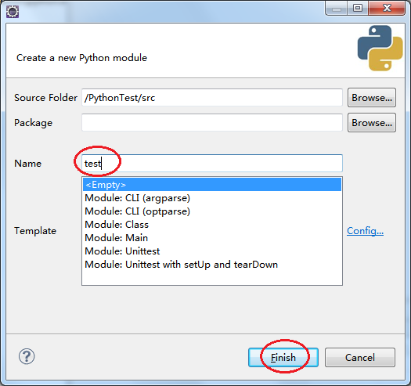Screen dimensions: 411x386
Task: Open the Config... template link
Action: point(365,231)
